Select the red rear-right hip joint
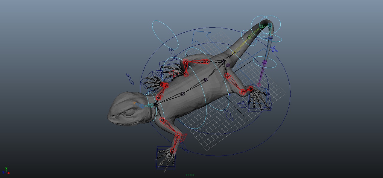The width and height of the screenshot is (383, 178). [x=227, y=75]
